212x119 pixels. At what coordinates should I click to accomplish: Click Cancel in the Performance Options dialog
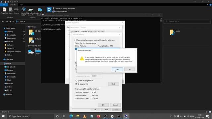pyautogui.click(x=106, y=110)
